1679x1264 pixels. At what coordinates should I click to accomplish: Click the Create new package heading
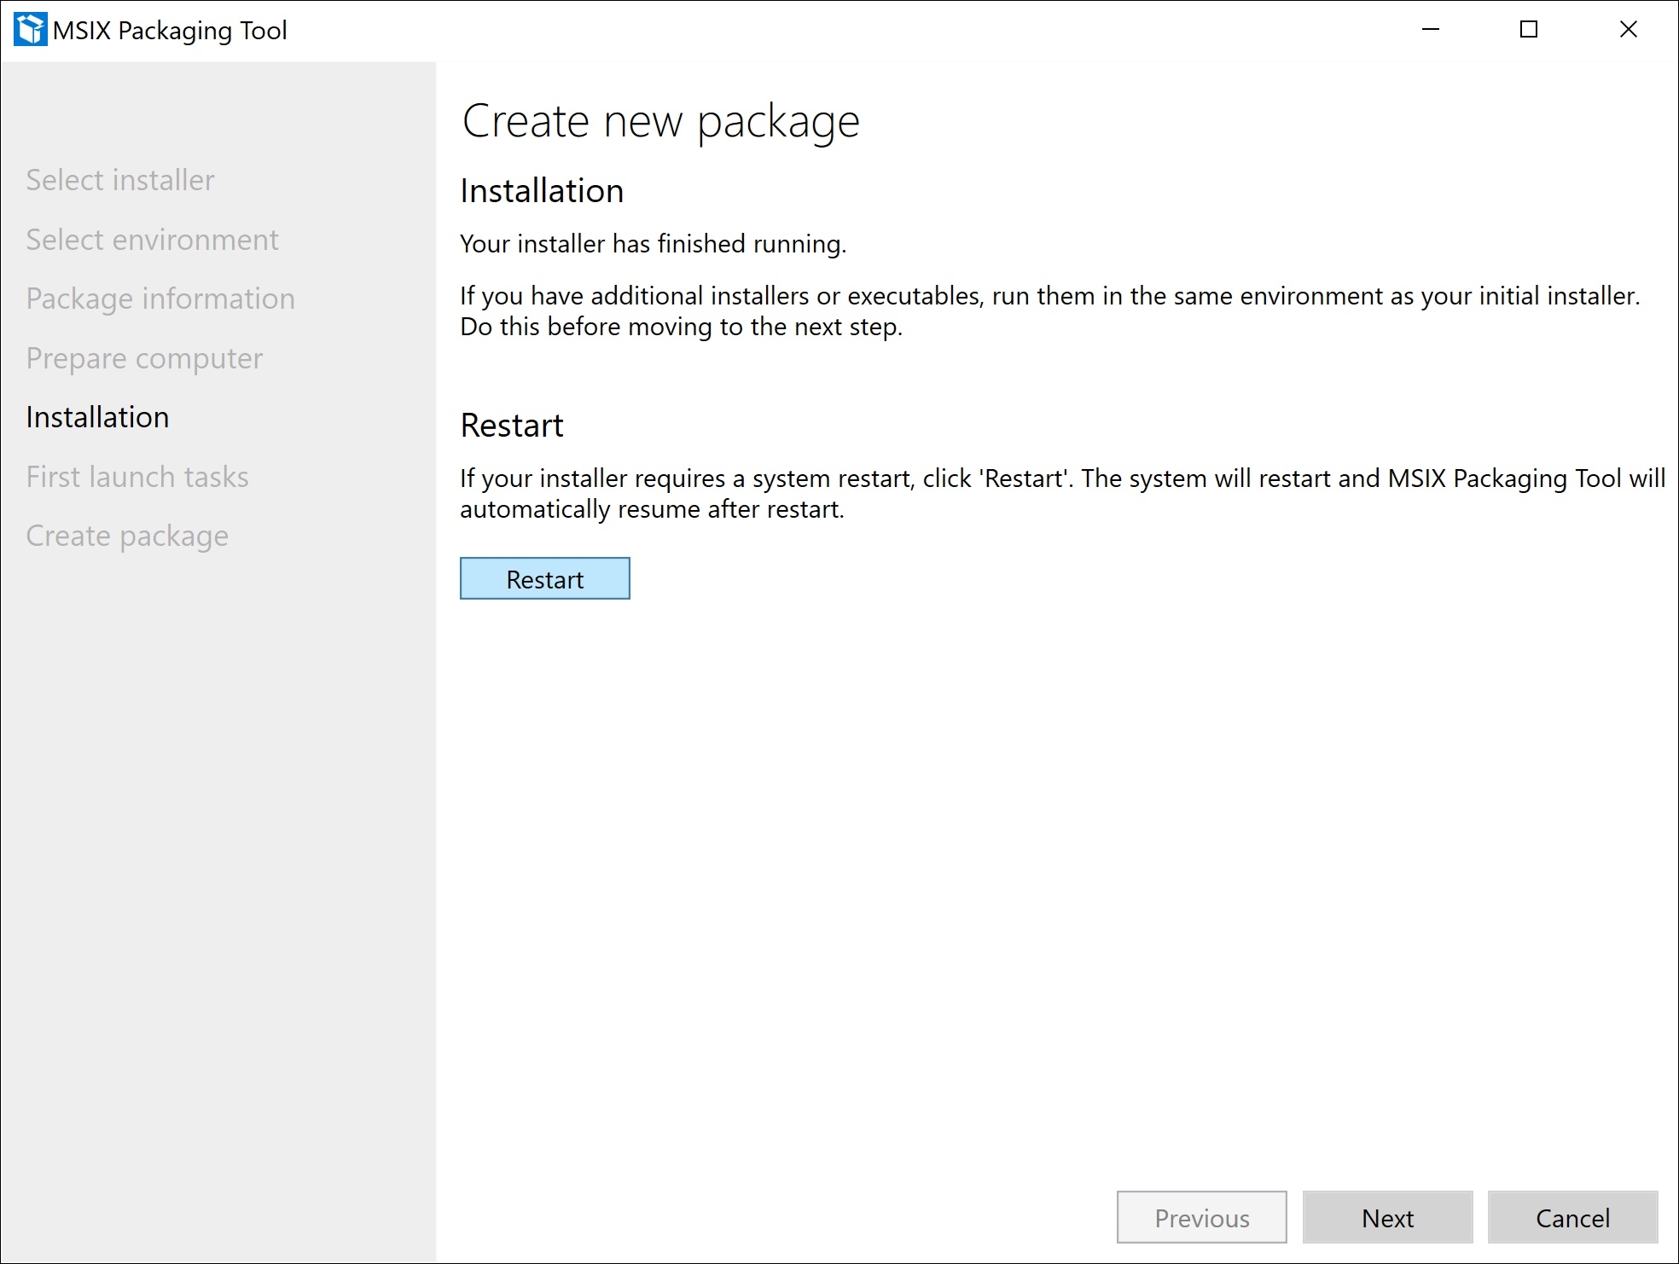[660, 121]
